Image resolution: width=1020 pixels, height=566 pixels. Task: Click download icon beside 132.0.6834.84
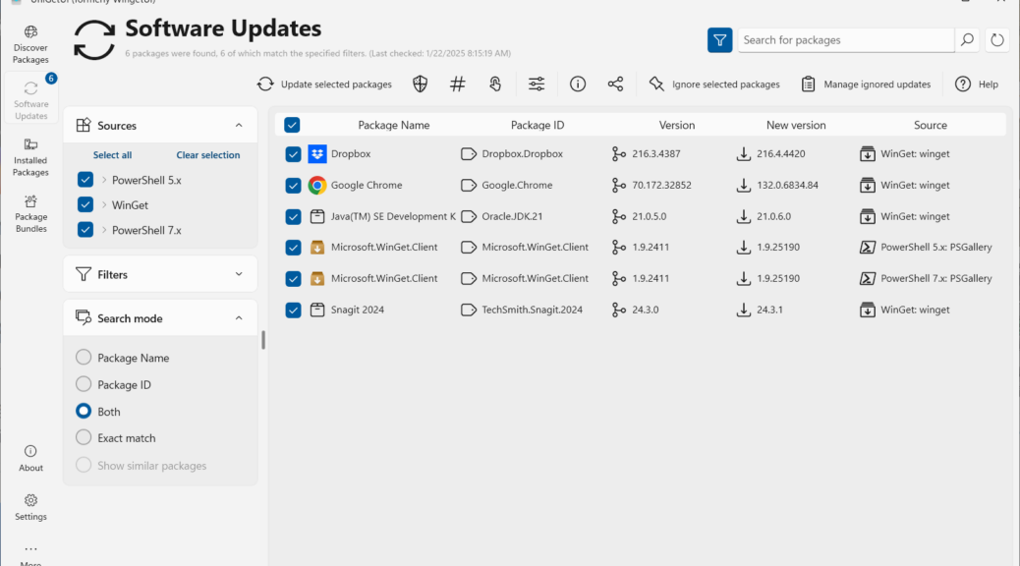coord(744,186)
